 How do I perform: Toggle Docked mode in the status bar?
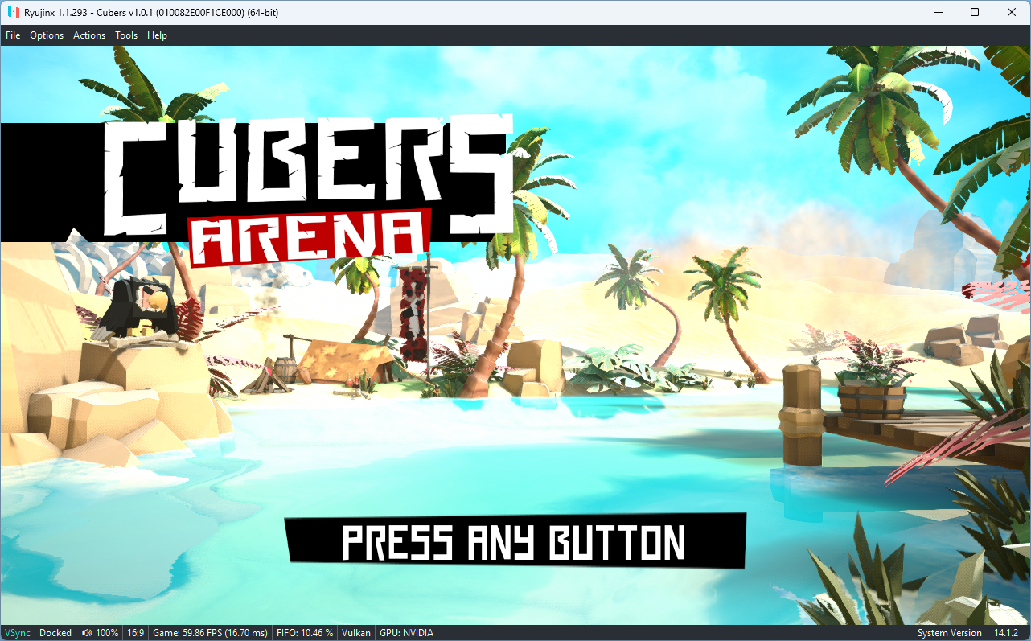(x=55, y=632)
